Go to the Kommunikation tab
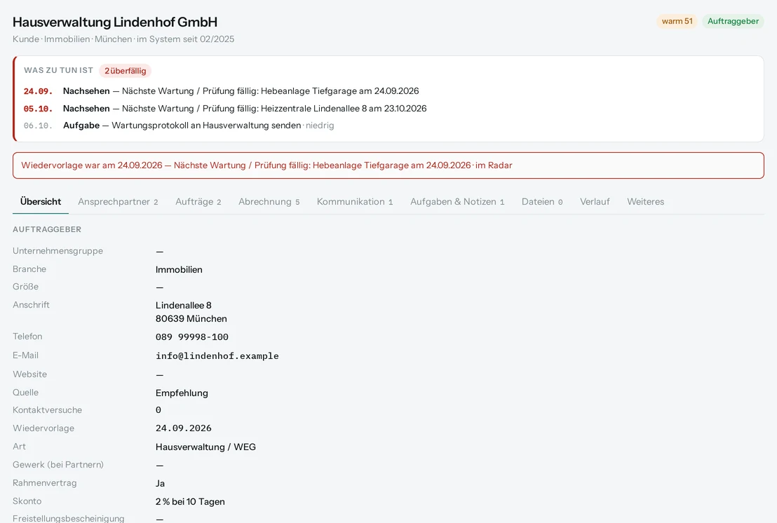777x523 pixels. pyautogui.click(x=355, y=202)
